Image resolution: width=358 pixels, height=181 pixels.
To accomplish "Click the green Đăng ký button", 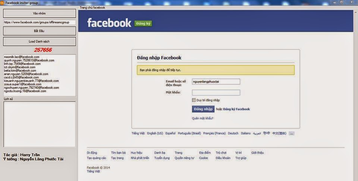I will pos(143,24).
